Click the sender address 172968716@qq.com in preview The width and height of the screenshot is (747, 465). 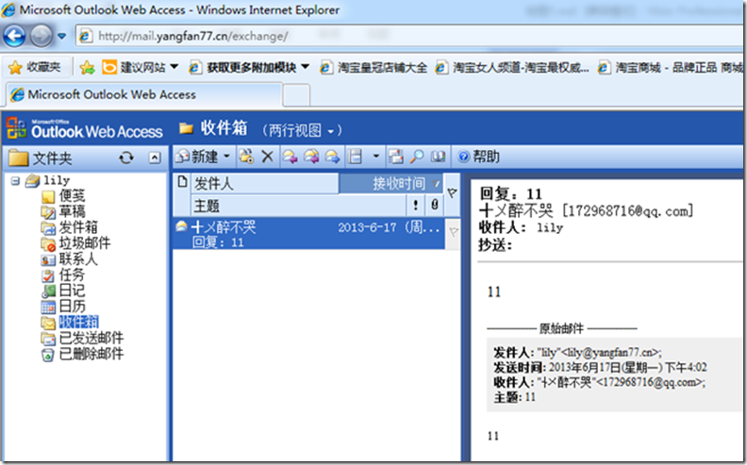point(627,210)
